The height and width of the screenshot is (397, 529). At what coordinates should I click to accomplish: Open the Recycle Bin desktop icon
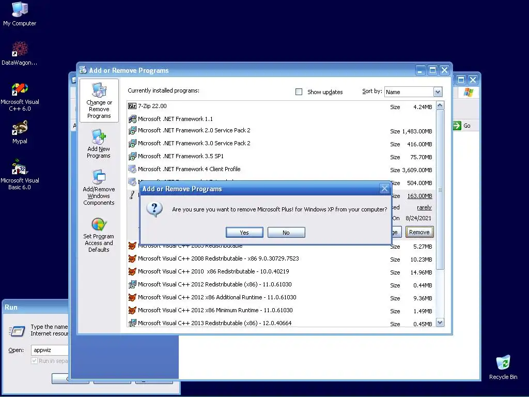coord(503,368)
